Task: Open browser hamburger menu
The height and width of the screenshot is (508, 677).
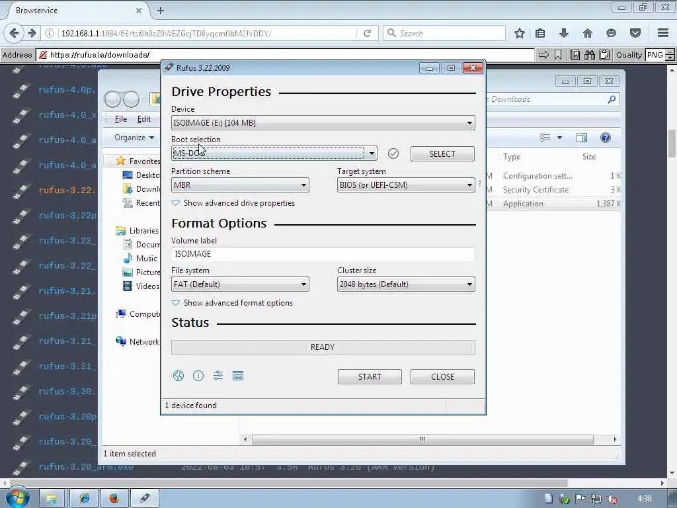Action: tap(663, 33)
